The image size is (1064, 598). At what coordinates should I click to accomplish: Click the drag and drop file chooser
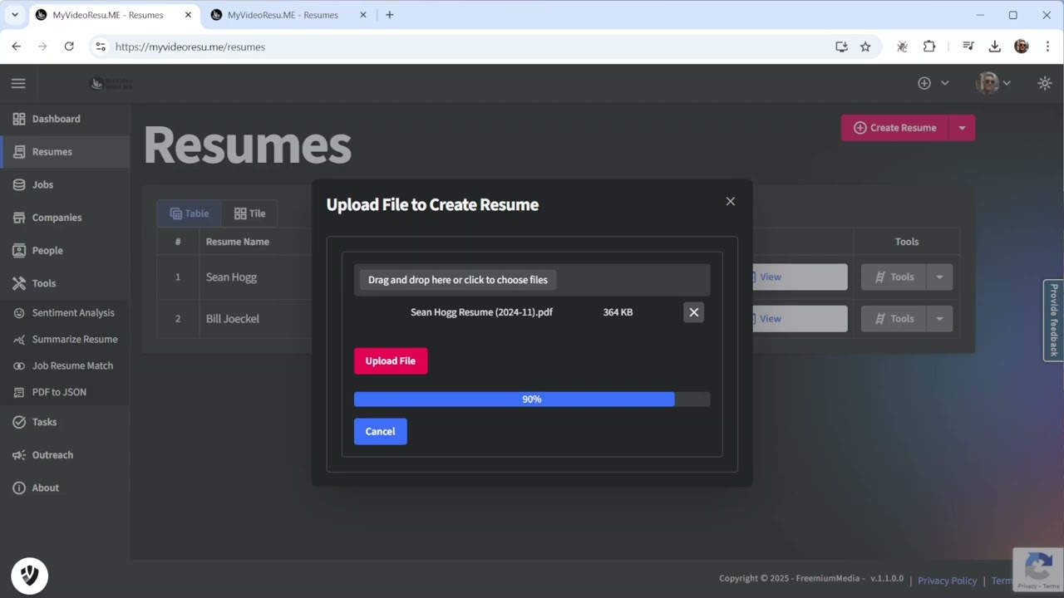(458, 280)
